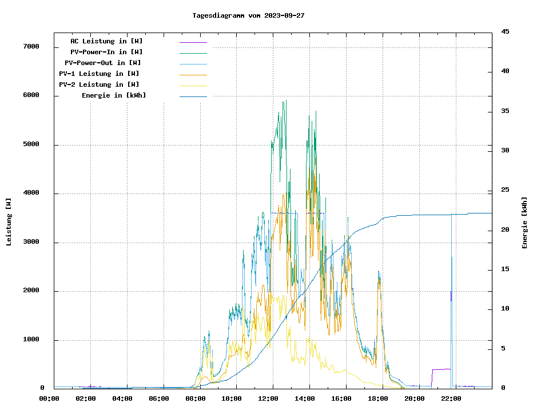This screenshot has width=549, height=411.
Task: Pick the PV-Power-Out in [W] legend entry
Action: pos(103,63)
